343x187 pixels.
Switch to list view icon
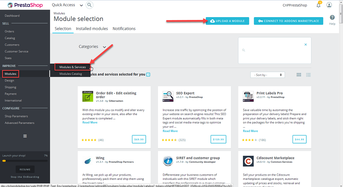308,75
